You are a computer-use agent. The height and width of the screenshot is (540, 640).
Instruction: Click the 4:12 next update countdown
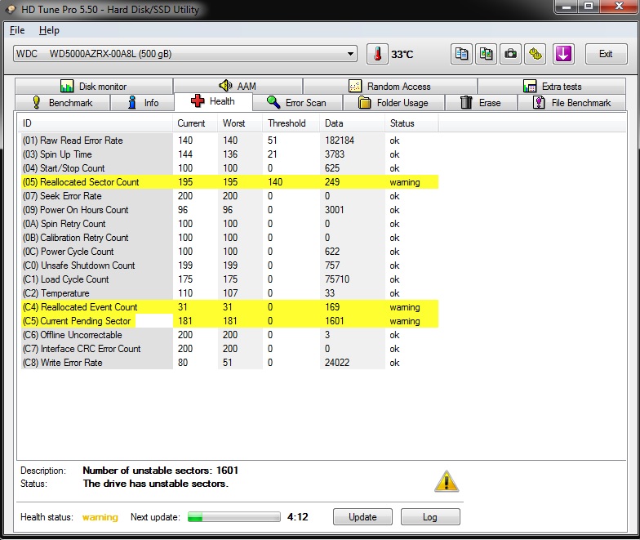coord(297,516)
